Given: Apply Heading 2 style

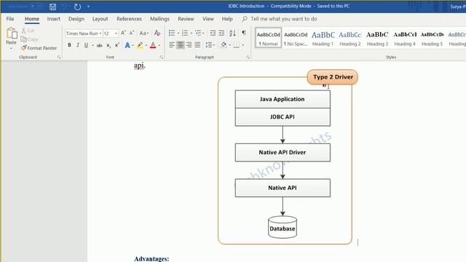Looking at the screenshot, I should [350, 38].
